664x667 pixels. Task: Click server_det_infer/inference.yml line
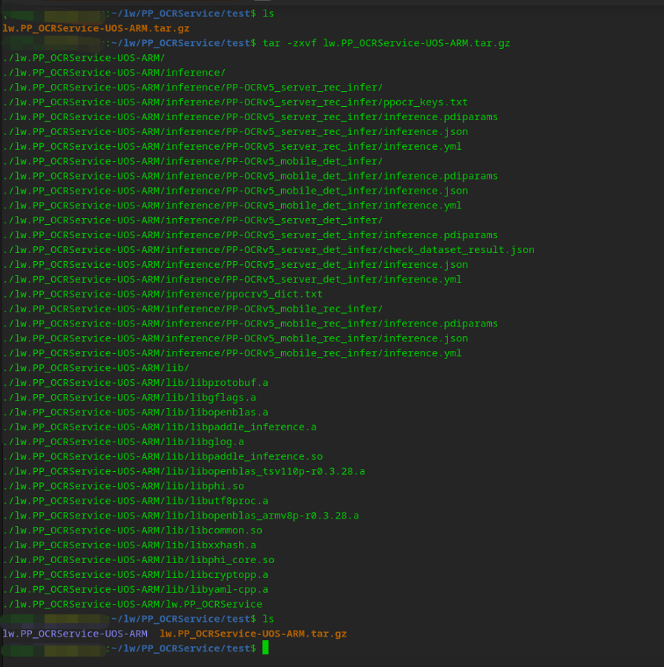[232, 280]
